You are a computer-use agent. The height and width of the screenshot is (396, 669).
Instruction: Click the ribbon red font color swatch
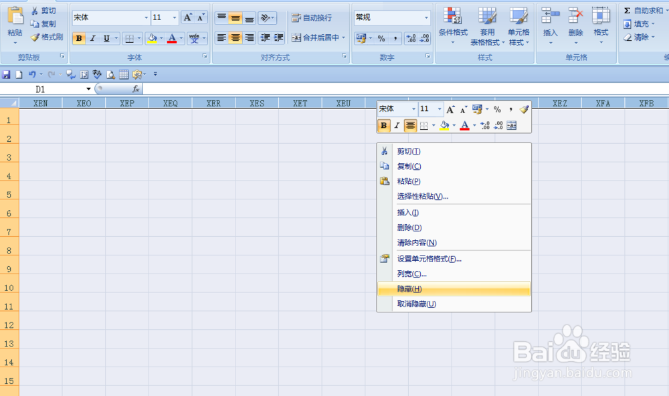click(172, 38)
